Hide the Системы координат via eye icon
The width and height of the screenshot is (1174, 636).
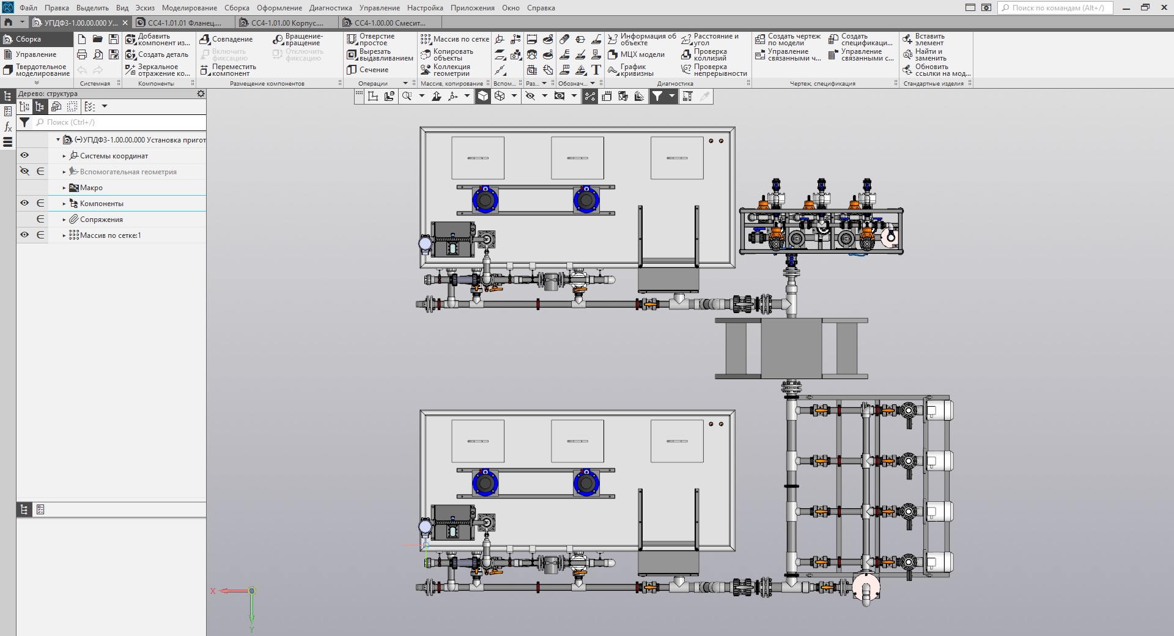(24, 156)
